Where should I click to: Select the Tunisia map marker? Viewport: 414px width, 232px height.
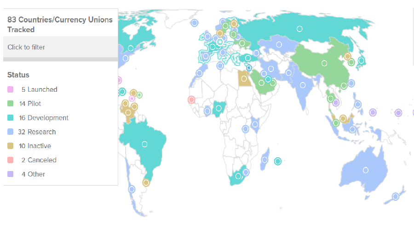pos(220,66)
